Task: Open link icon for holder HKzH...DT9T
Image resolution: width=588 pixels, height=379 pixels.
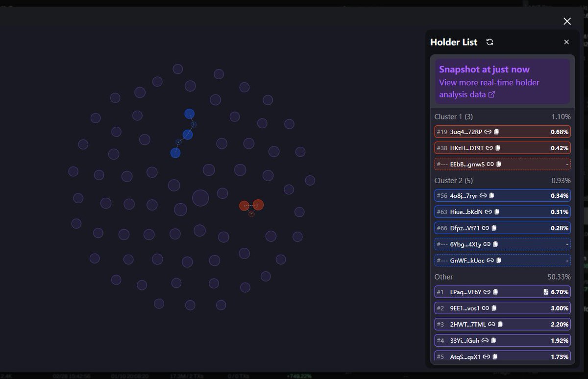Action: pos(490,148)
